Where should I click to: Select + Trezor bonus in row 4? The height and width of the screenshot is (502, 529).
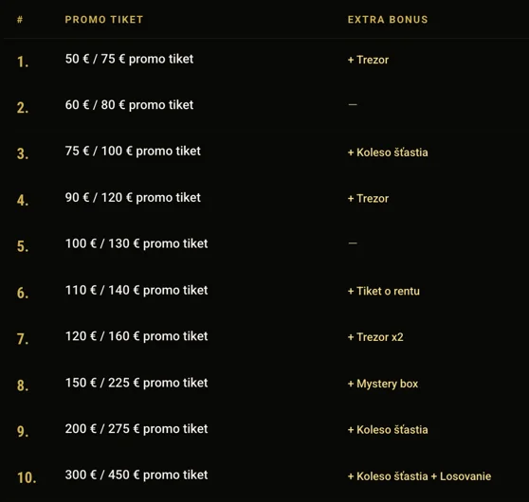point(368,199)
